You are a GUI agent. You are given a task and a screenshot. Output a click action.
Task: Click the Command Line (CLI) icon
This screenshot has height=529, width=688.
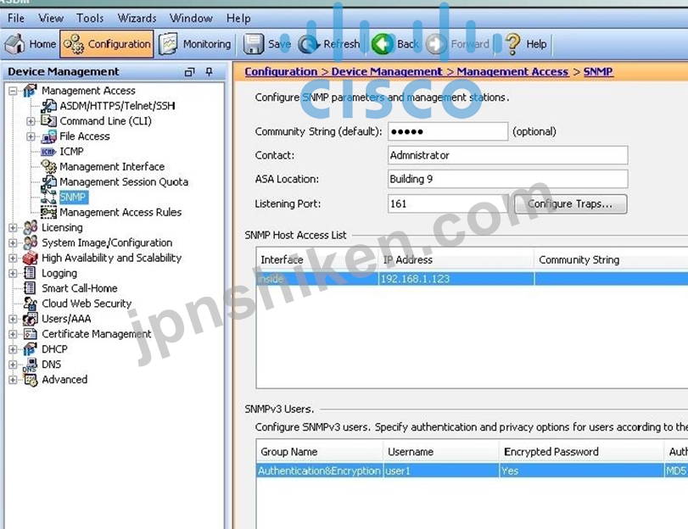[x=48, y=120]
